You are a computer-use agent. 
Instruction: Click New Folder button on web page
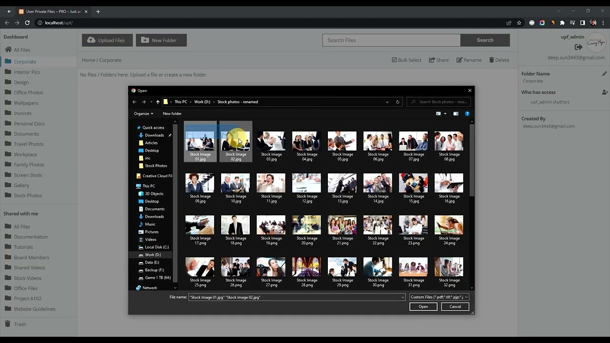(161, 40)
